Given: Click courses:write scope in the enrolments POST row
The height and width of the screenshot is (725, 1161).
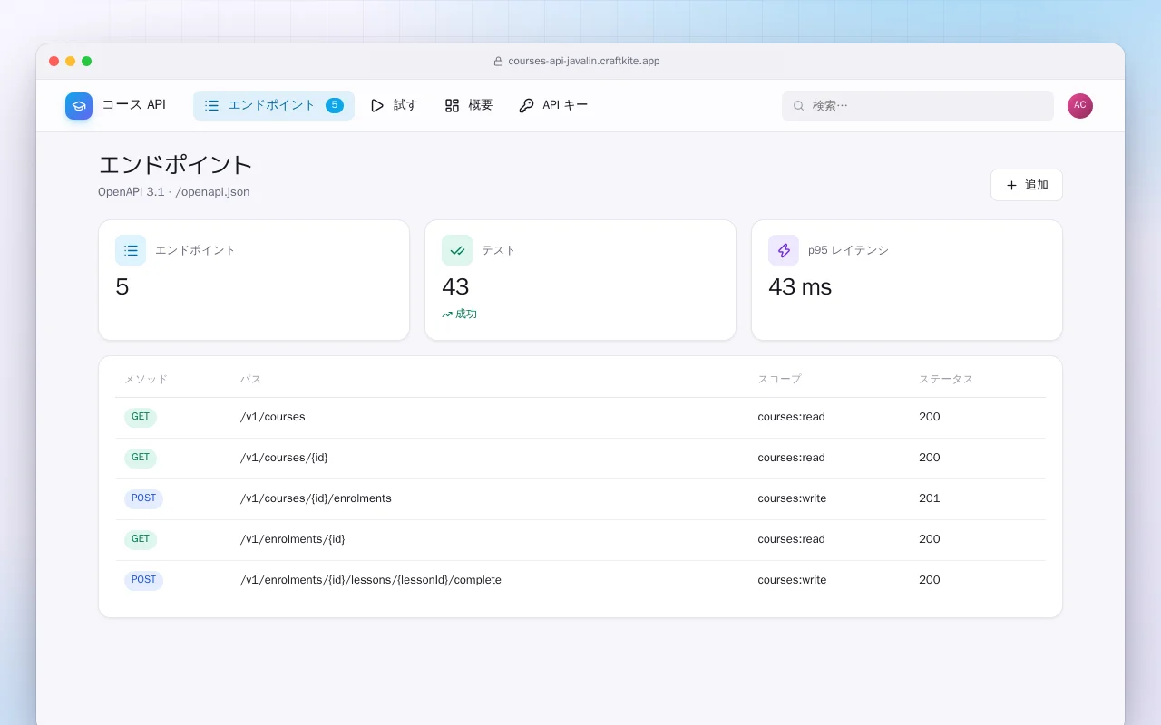Looking at the screenshot, I should (x=792, y=498).
